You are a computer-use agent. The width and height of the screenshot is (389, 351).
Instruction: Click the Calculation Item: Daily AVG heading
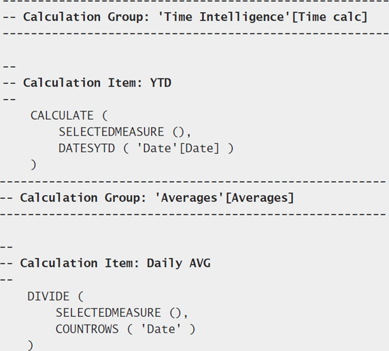[105, 263]
